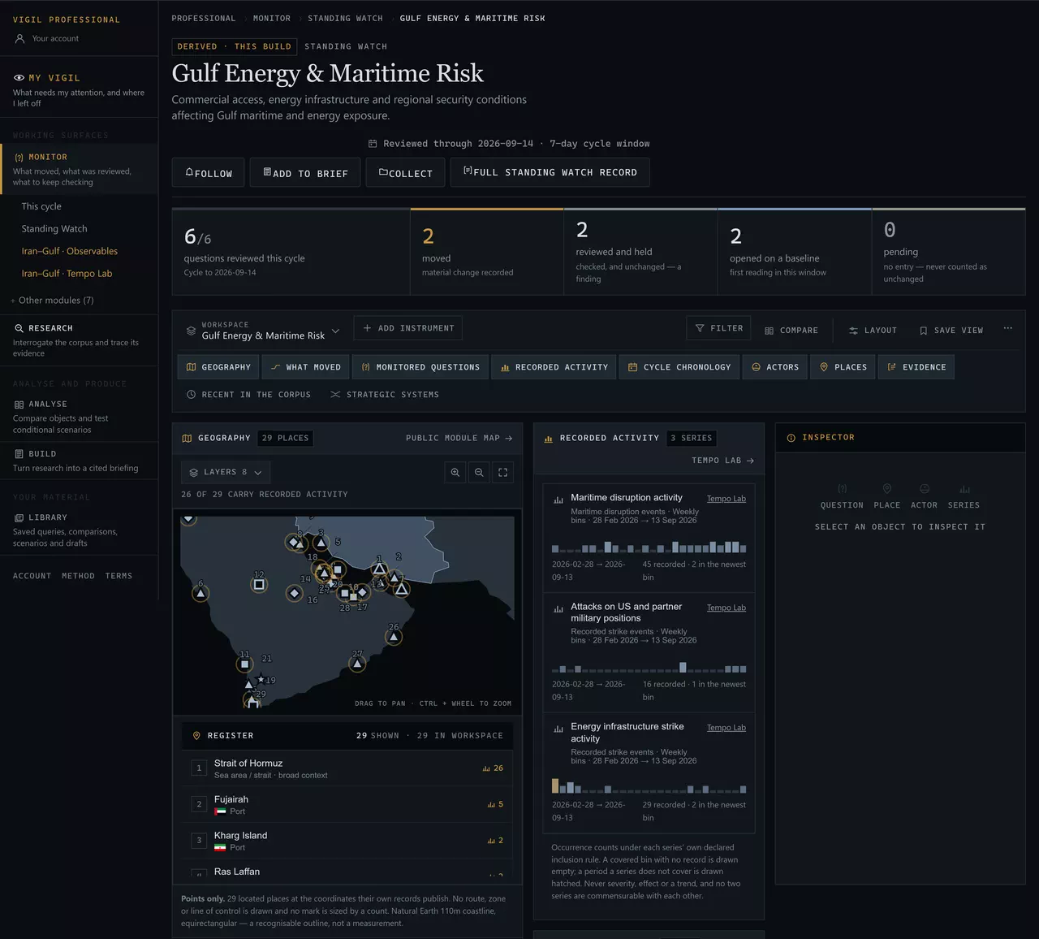Expand Other modules (7)
The height and width of the screenshot is (939, 1039).
pyautogui.click(x=52, y=301)
